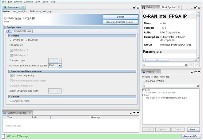This screenshot has width=203, height=140.
Task: Toggle the RU Category B checkbox
Action: point(11,55)
